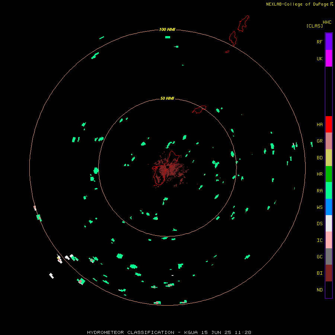Click the GR legend label

point(320,141)
